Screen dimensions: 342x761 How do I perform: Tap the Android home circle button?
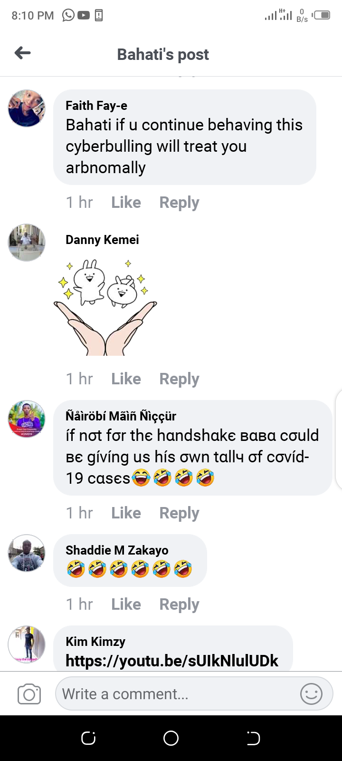pos(171,738)
